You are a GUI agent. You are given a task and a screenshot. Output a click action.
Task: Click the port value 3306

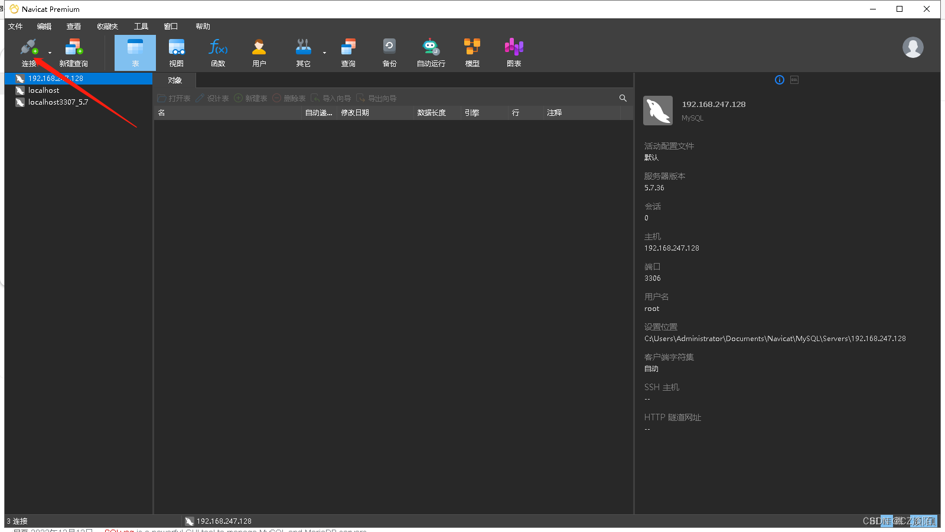pyautogui.click(x=652, y=278)
